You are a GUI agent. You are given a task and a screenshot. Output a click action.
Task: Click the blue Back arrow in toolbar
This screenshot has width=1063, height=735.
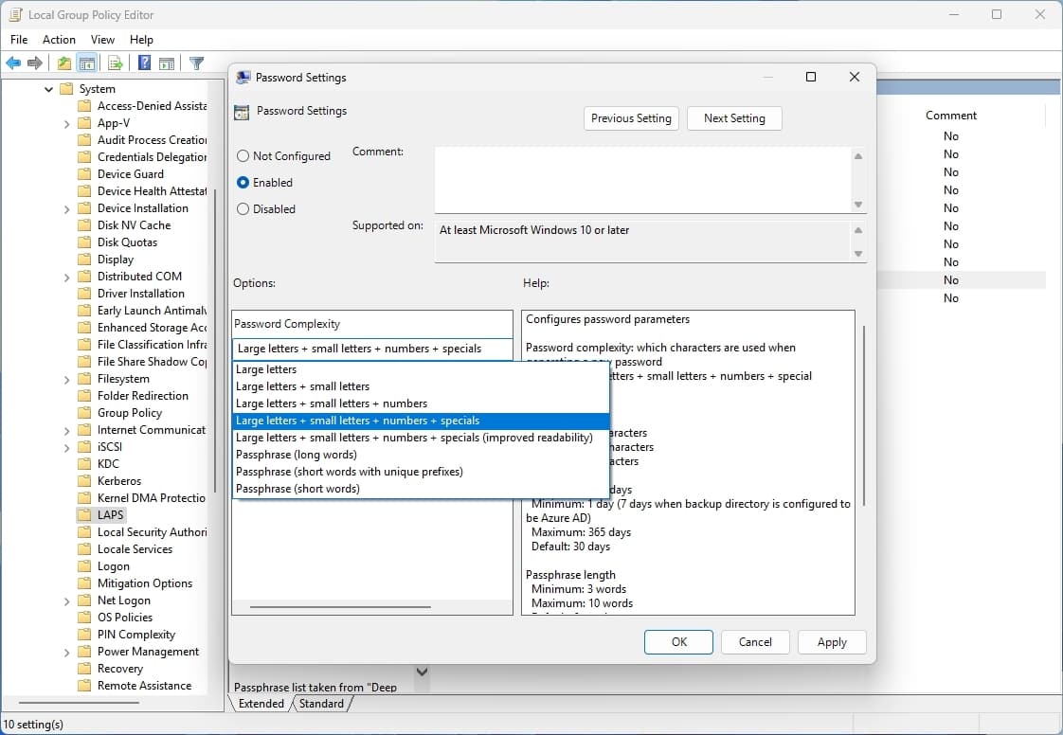tap(13, 63)
